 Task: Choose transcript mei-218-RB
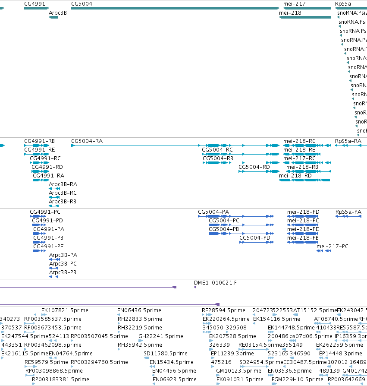click(x=302, y=167)
